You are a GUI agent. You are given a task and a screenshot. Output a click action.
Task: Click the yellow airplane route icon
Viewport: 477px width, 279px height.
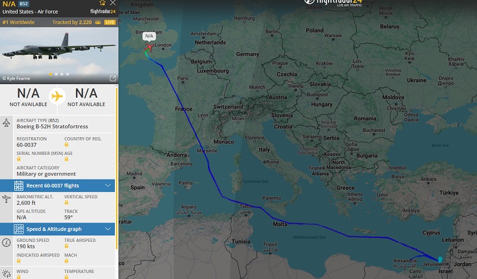click(x=57, y=96)
